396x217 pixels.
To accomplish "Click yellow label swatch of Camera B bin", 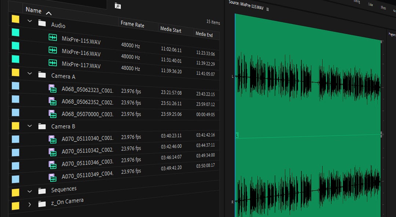I will [15, 126].
